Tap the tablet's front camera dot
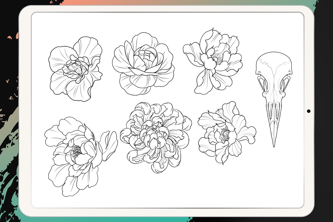The image size is (333, 222). (309, 111)
